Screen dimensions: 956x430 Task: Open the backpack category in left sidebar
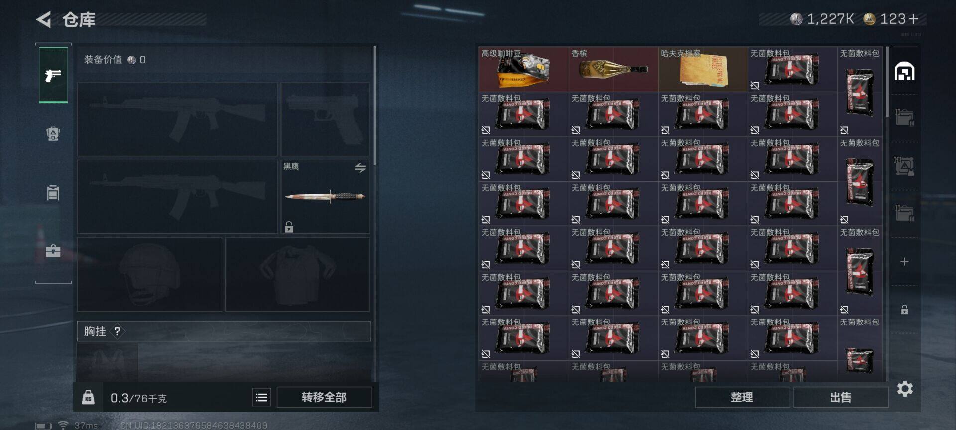pos(53,133)
